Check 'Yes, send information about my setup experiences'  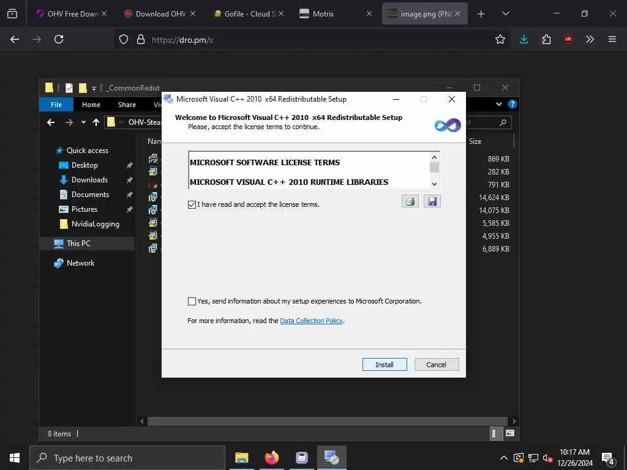tap(192, 301)
